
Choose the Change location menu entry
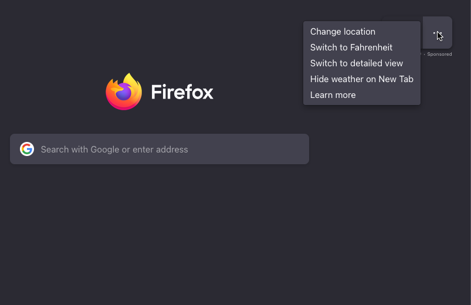(343, 32)
